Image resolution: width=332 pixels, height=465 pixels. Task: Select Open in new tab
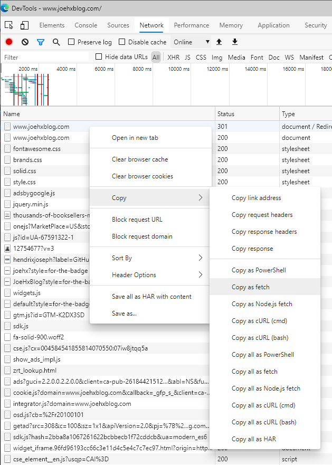pyautogui.click(x=151, y=138)
